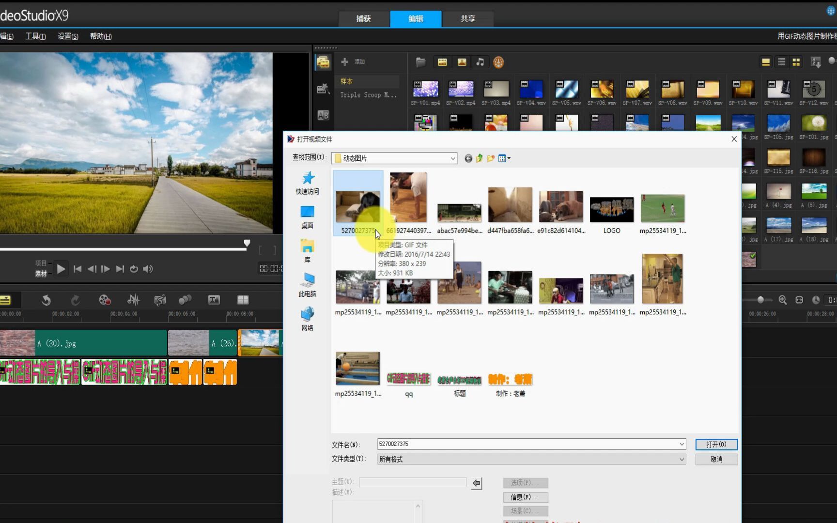This screenshot has width=837, height=523.
Task: Toggle show photos filter in library
Action: (462, 62)
